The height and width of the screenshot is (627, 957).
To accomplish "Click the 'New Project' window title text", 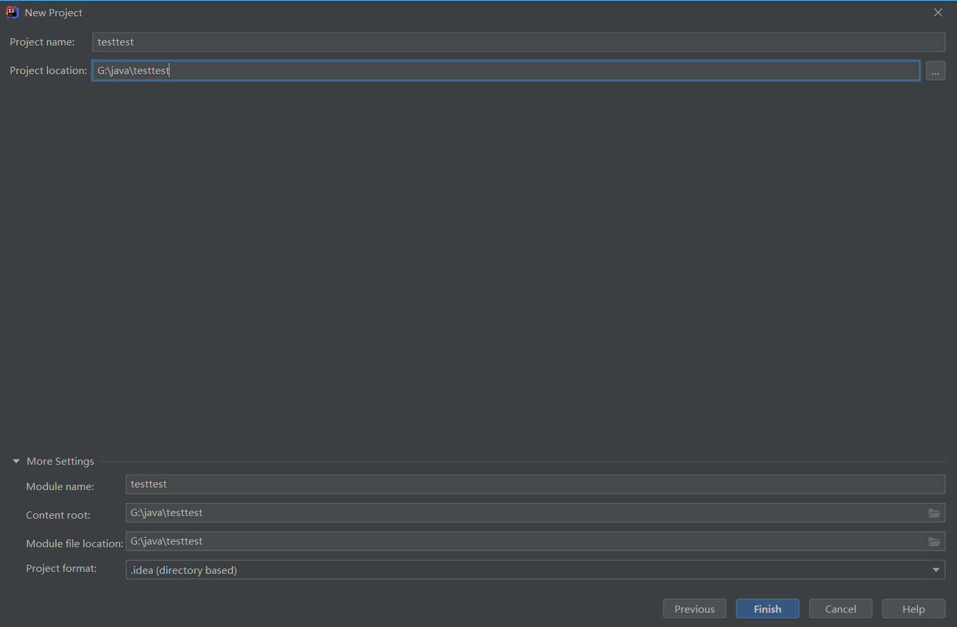I will 53,13.
